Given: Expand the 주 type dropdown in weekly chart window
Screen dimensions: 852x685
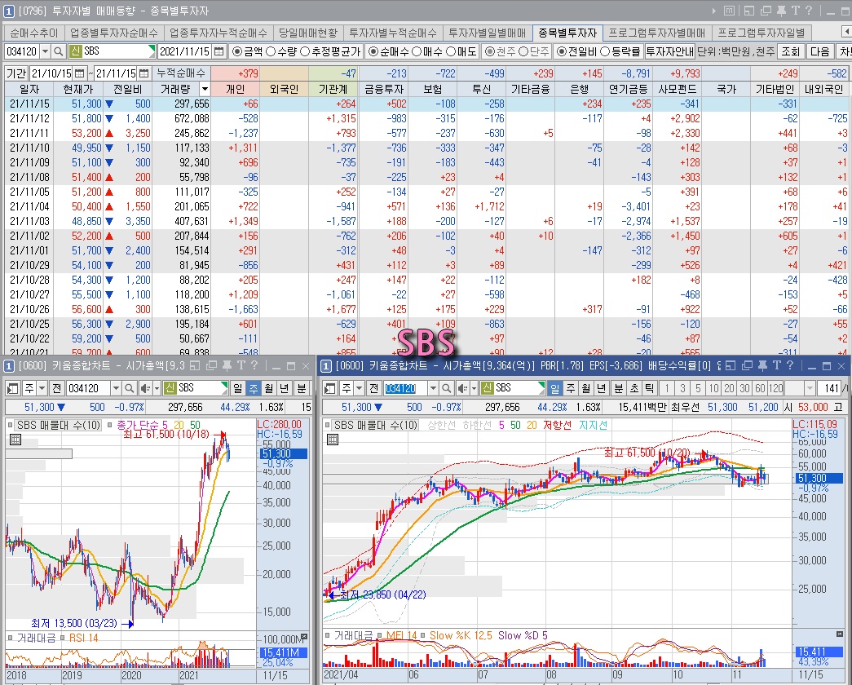Looking at the screenshot, I should (x=42, y=388).
